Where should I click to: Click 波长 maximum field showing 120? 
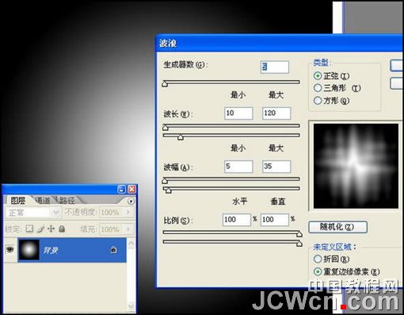pyautogui.click(x=276, y=113)
